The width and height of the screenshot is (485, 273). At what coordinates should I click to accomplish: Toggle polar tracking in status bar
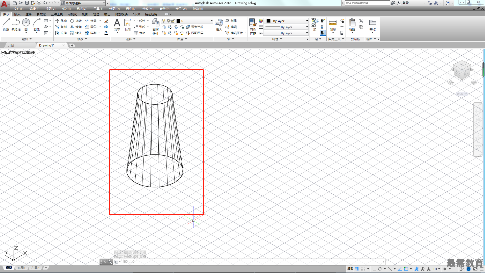point(380,269)
